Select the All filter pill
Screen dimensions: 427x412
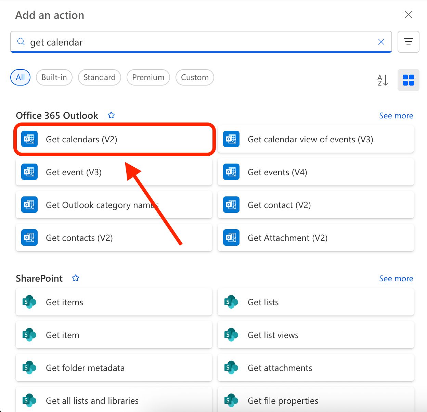point(21,77)
